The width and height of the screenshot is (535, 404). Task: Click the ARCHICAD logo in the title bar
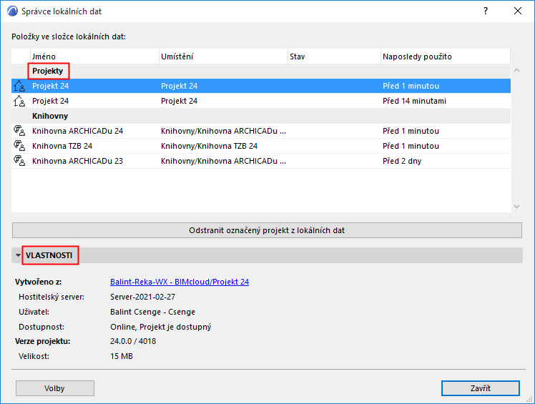point(12,11)
